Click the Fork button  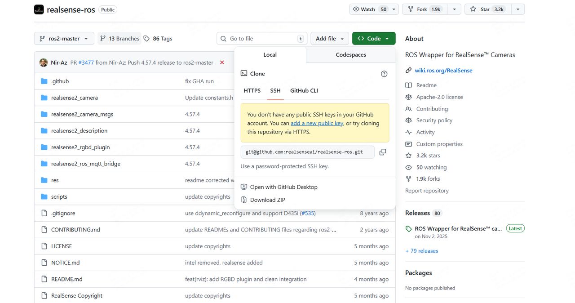click(425, 9)
